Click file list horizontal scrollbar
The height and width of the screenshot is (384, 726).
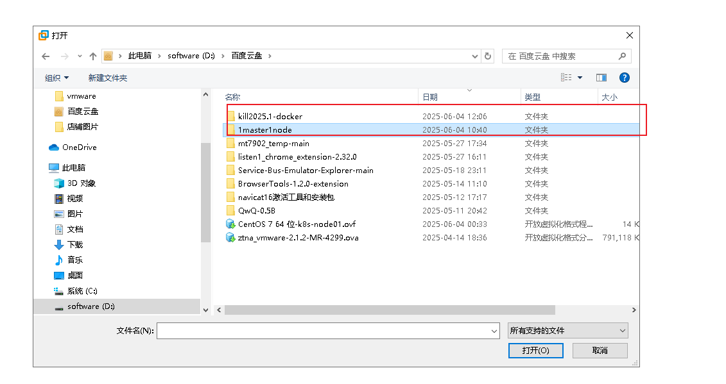[390, 310]
